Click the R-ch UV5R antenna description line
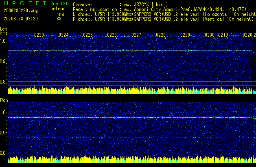This screenshot has width=256, height=167. pos(163,19)
